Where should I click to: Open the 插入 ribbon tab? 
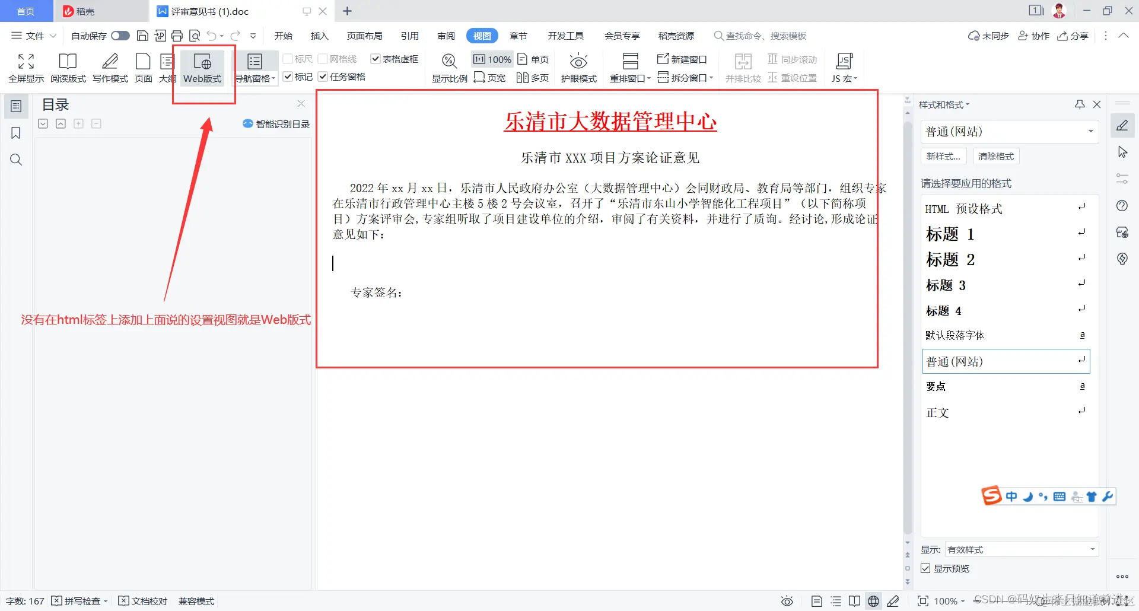(319, 36)
